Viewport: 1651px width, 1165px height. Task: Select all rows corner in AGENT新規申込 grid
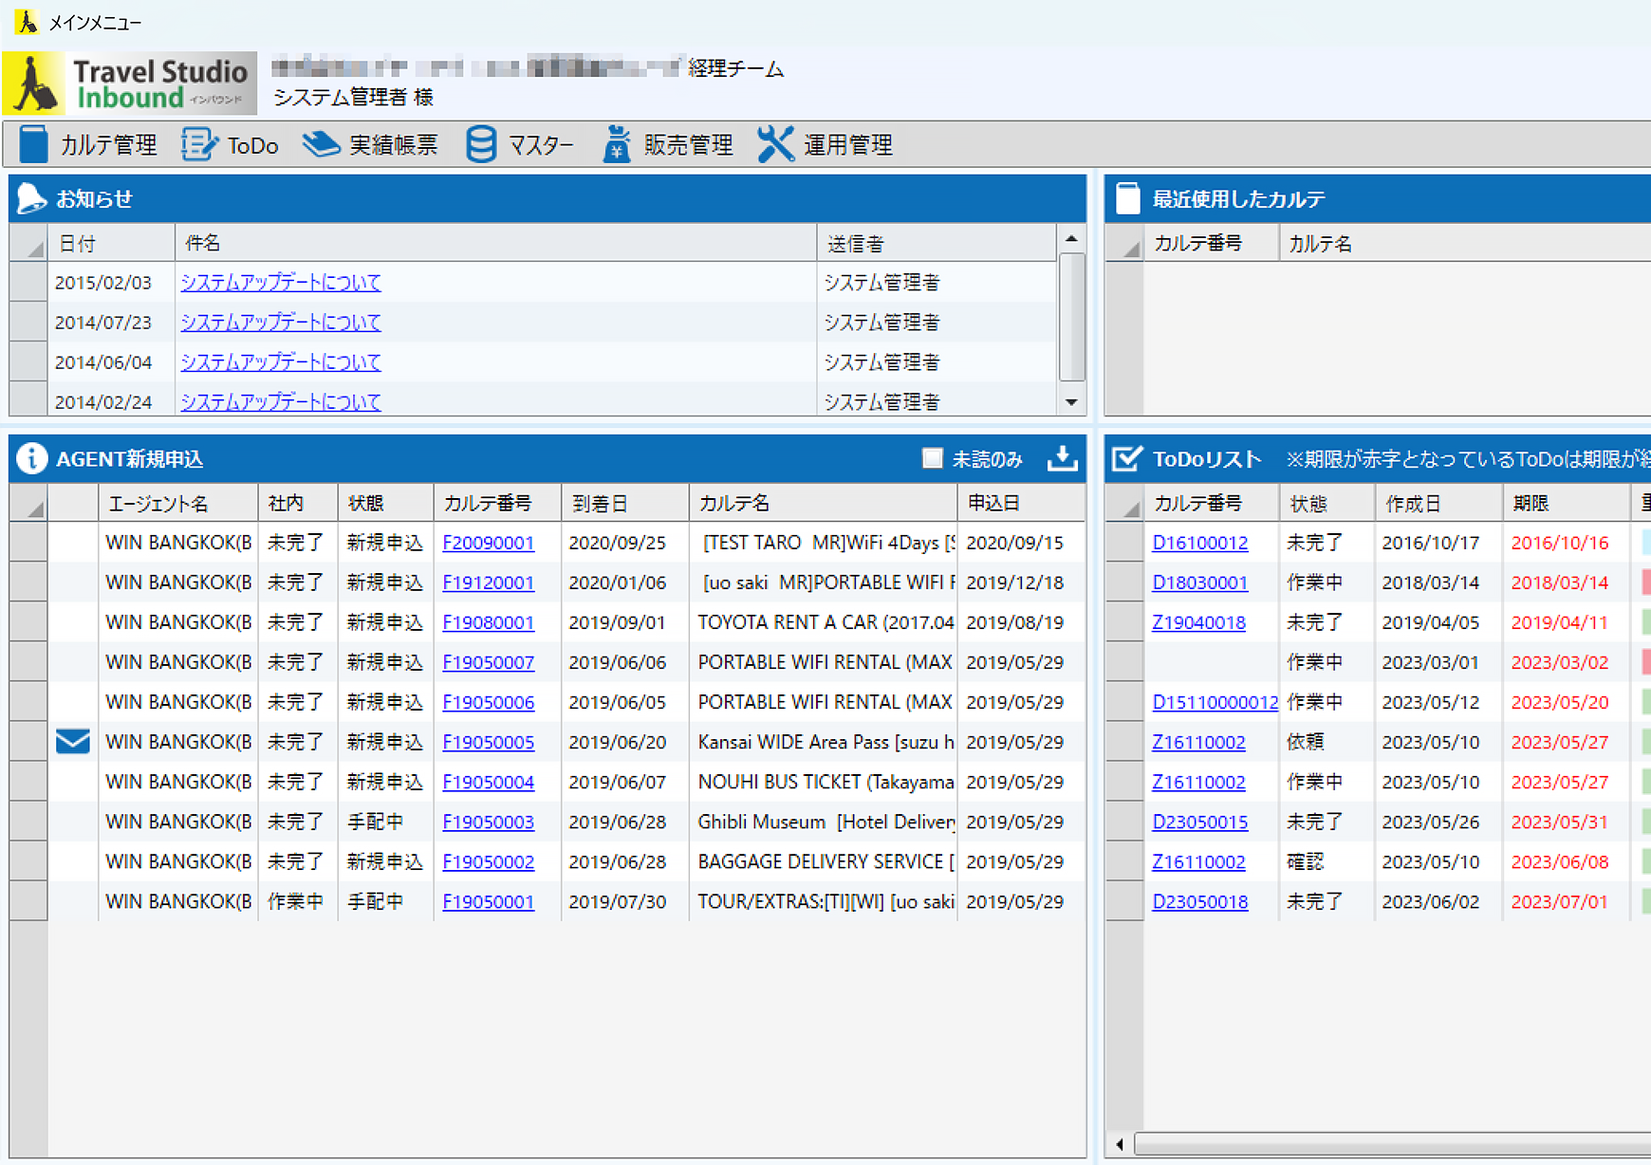tap(28, 503)
